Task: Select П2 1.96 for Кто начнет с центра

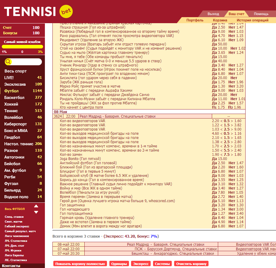Action: [234, 107]
